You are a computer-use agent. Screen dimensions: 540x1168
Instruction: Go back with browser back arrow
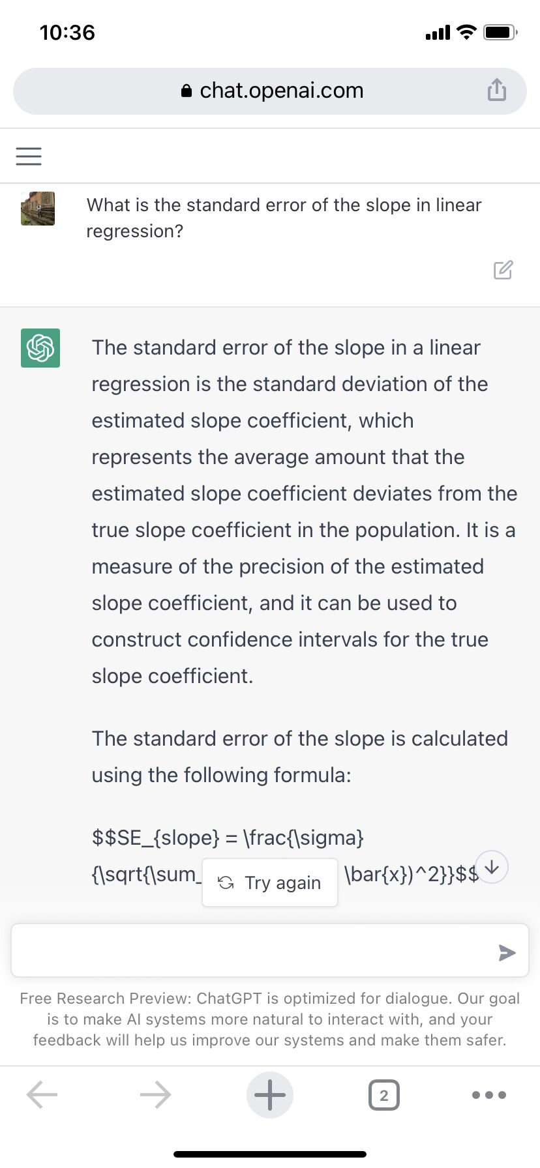pyautogui.click(x=42, y=1094)
